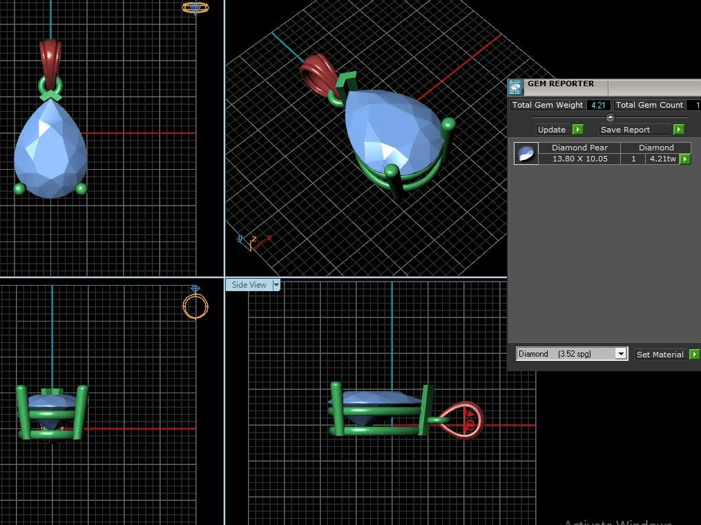Image resolution: width=701 pixels, height=525 pixels.
Task: Click the Diamond material cell in gem row
Action: tap(656, 148)
